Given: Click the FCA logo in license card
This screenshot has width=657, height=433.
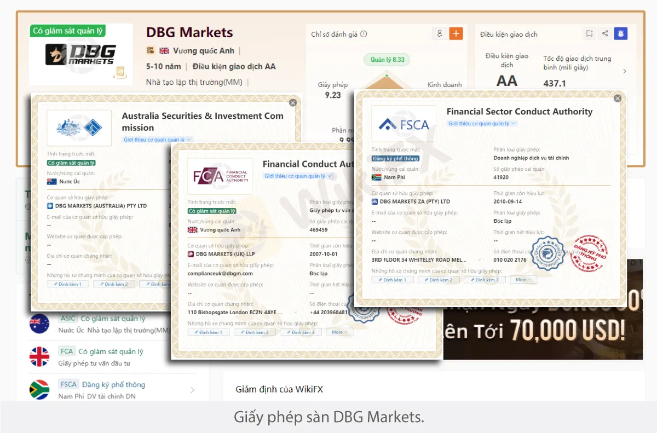Looking at the screenshot, I should [220, 176].
